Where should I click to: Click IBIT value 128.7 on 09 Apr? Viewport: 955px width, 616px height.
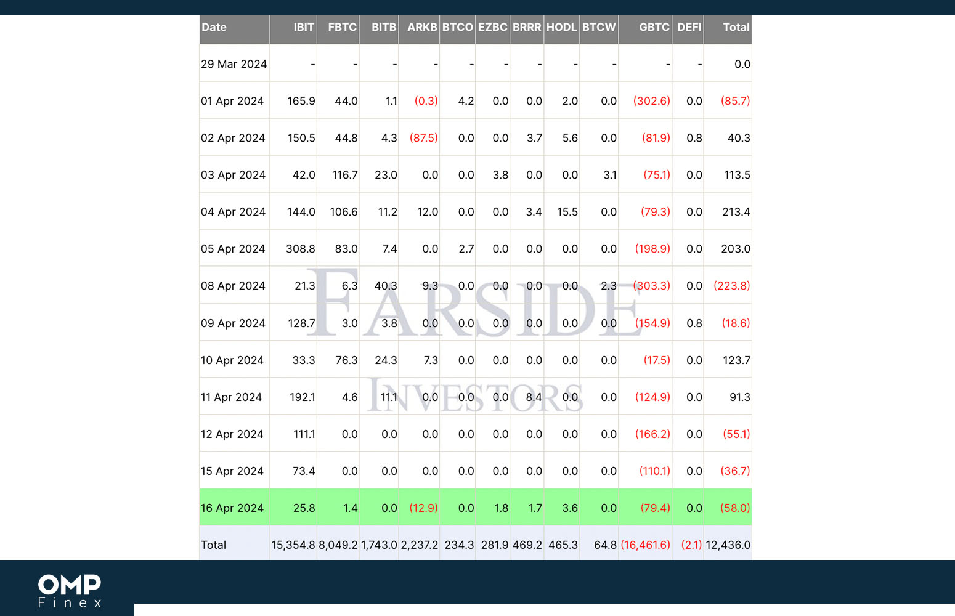[302, 323]
